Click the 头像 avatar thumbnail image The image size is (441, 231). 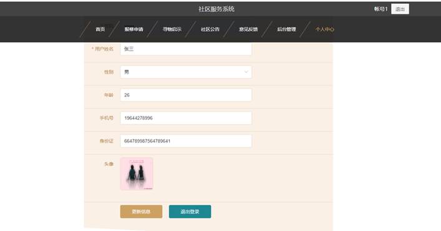coord(137,174)
